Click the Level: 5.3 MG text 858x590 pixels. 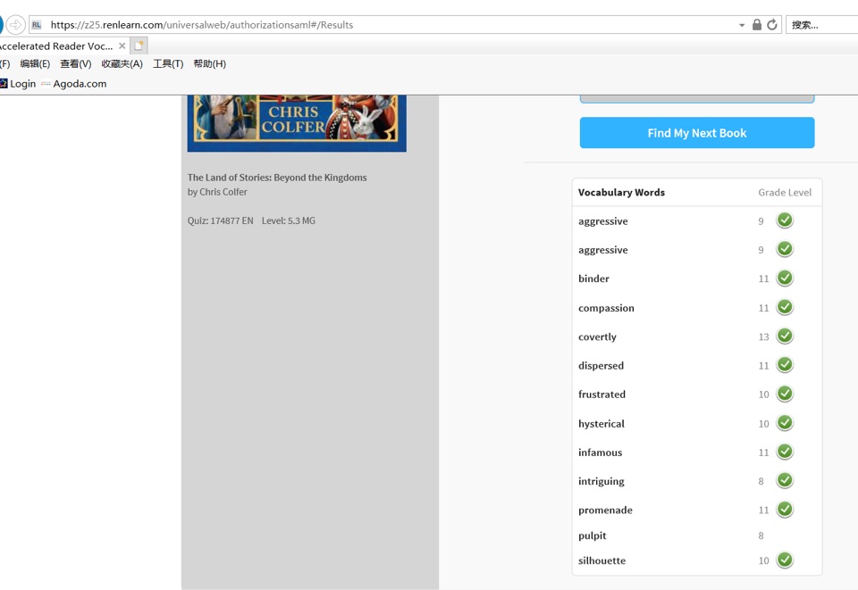[x=289, y=220]
